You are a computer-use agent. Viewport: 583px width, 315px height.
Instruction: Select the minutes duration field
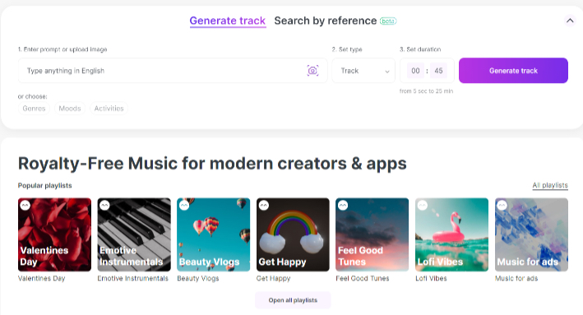pos(415,71)
